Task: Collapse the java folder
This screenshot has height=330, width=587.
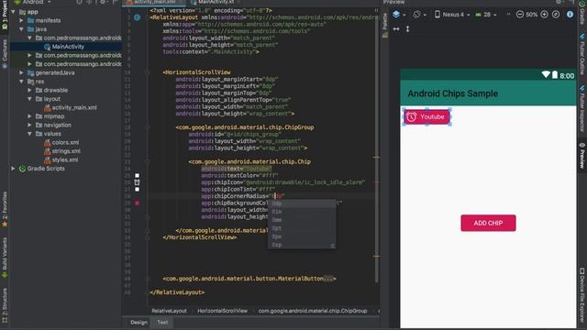Action: (21, 28)
